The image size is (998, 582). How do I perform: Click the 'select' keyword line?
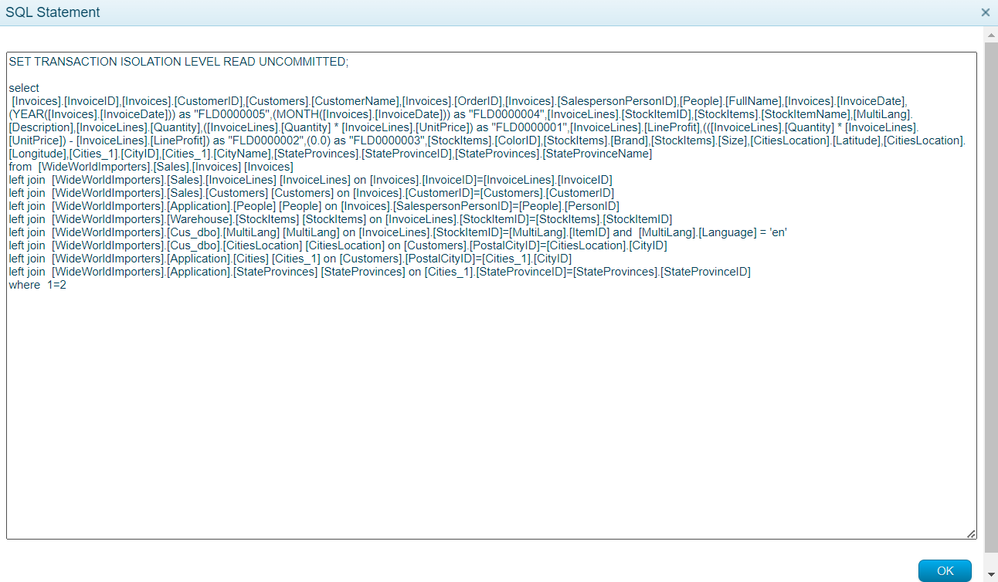coord(24,88)
